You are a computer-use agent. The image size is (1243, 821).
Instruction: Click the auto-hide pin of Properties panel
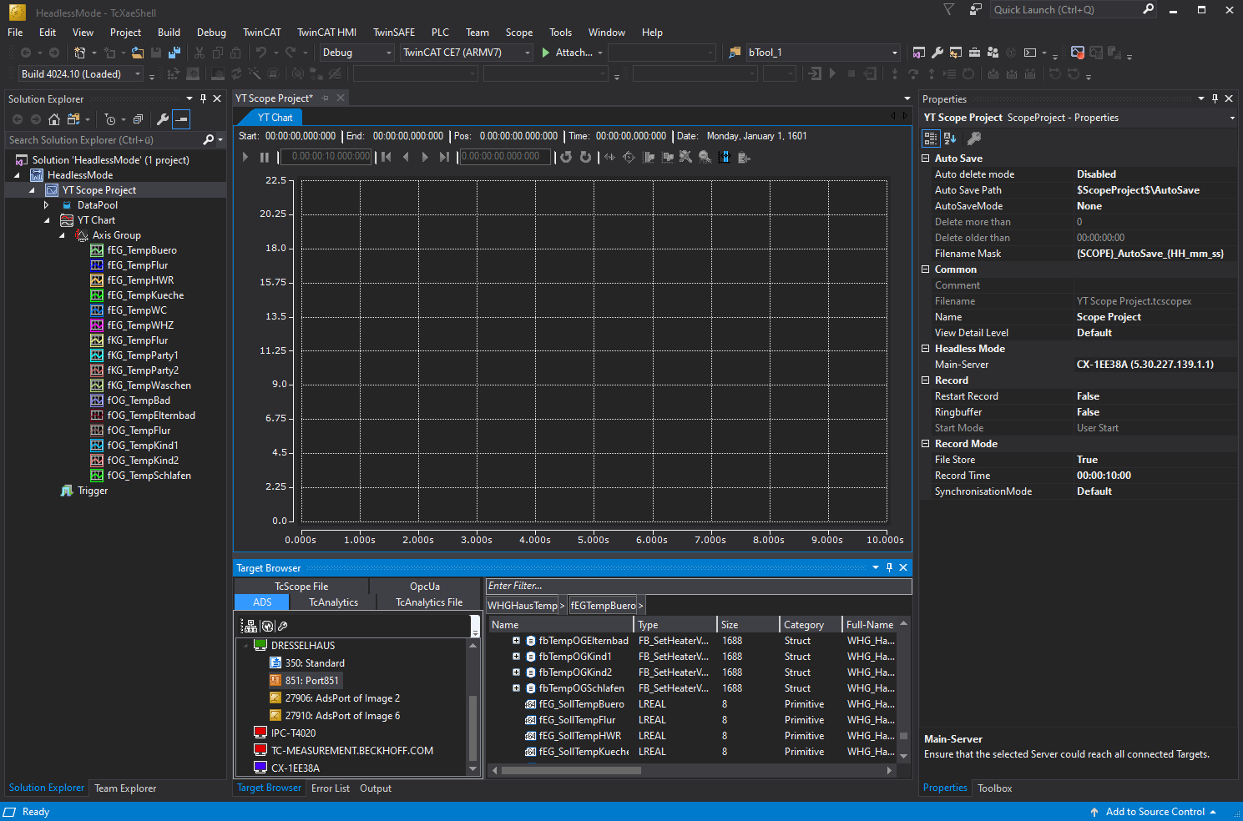click(1215, 98)
